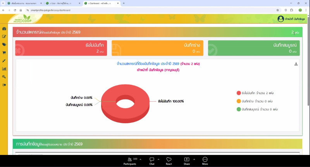This screenshot has width=310, height=167.
Task: Click the bar chart reports sidebar icon
Action: 4,69
